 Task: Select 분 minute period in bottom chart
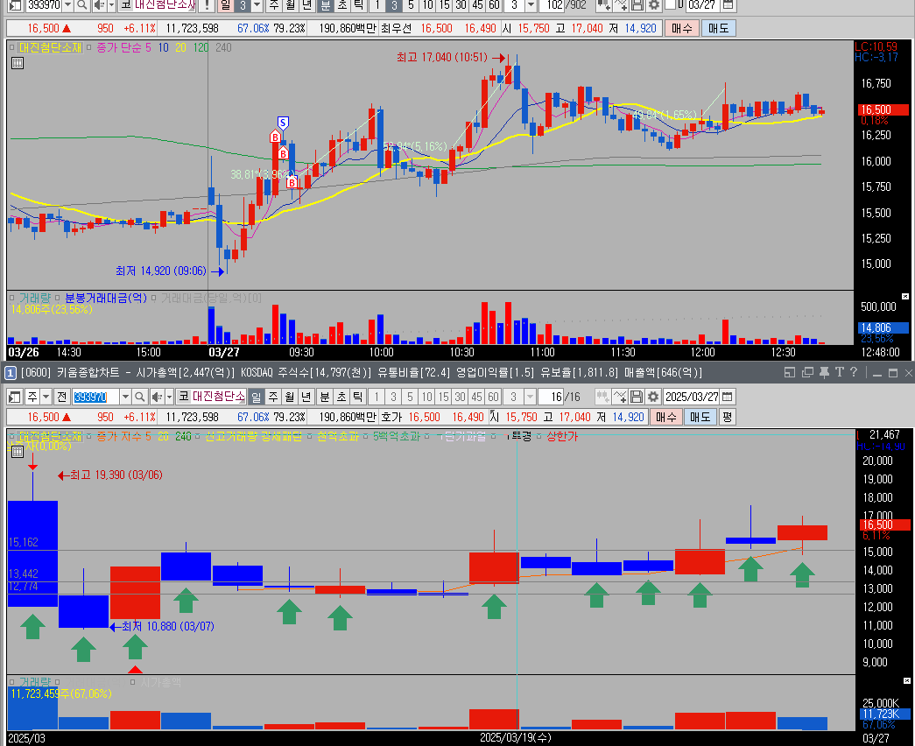(325, 397)
